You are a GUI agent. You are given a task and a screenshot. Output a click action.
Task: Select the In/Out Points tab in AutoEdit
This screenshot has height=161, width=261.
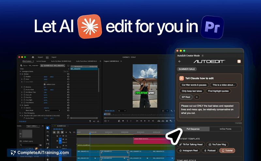coord(225,129)
